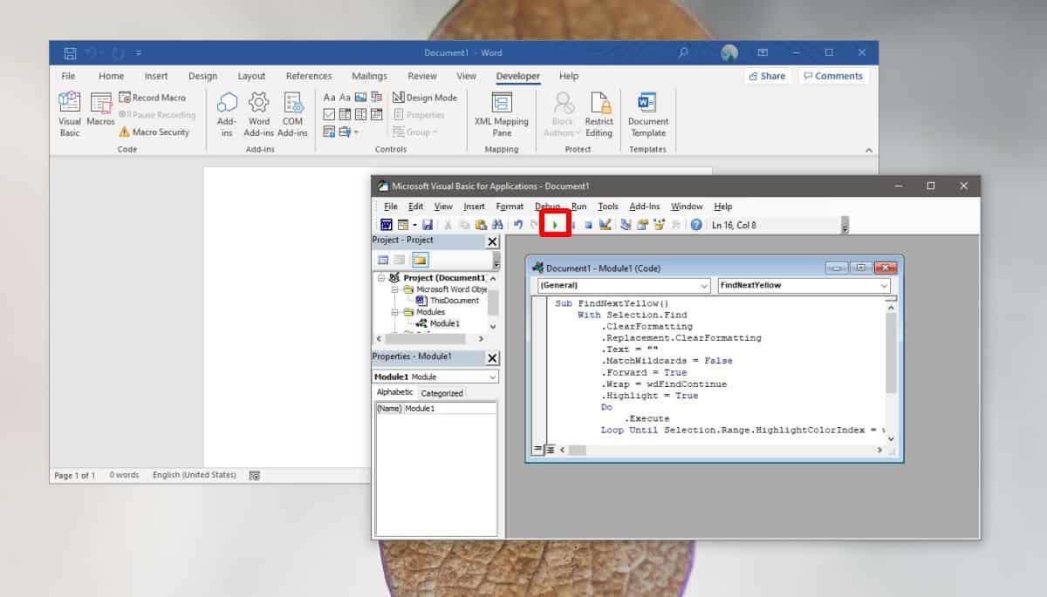Toggle the Project Explorer window

625,224
